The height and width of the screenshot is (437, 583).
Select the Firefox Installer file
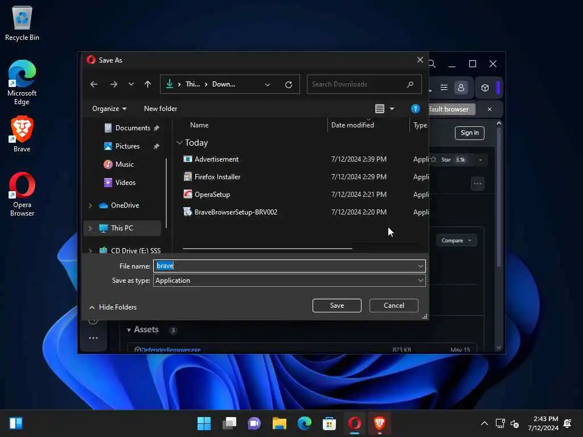[217, 177]
